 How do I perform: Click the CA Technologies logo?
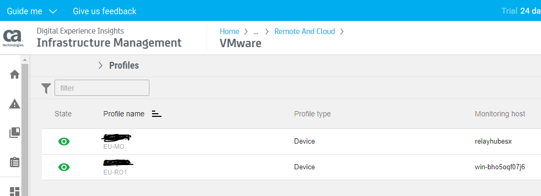pyautogui.click(x=13, y=38)
